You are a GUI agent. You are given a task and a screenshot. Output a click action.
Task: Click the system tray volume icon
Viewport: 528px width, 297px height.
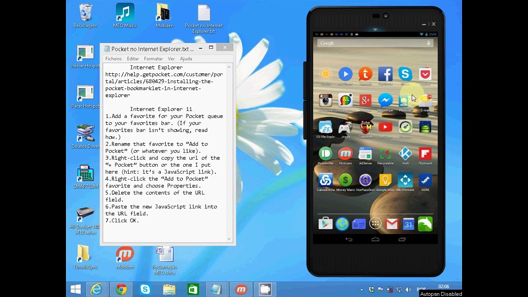pyautogui.click(x=408, y=290)
